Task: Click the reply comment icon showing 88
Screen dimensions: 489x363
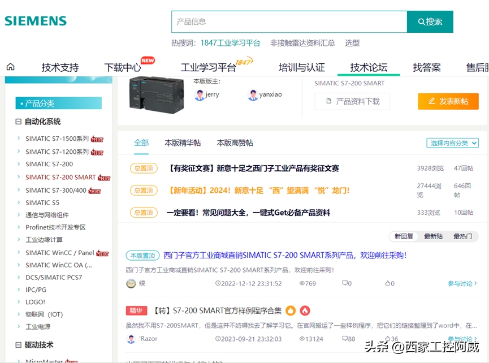Action: pyautogui.click(x=344, y=339)
